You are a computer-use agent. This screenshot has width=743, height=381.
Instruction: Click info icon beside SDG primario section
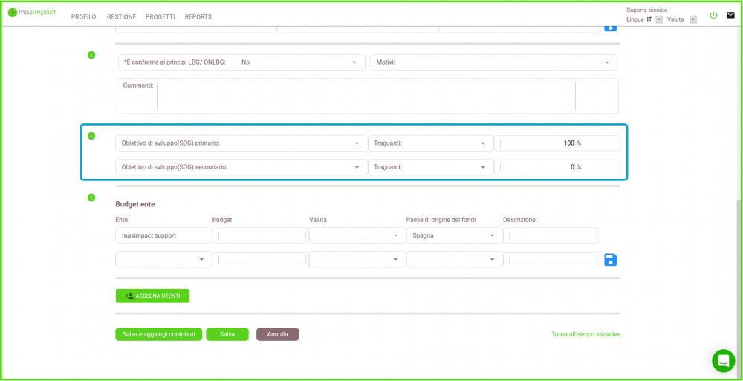click(91, 136)
